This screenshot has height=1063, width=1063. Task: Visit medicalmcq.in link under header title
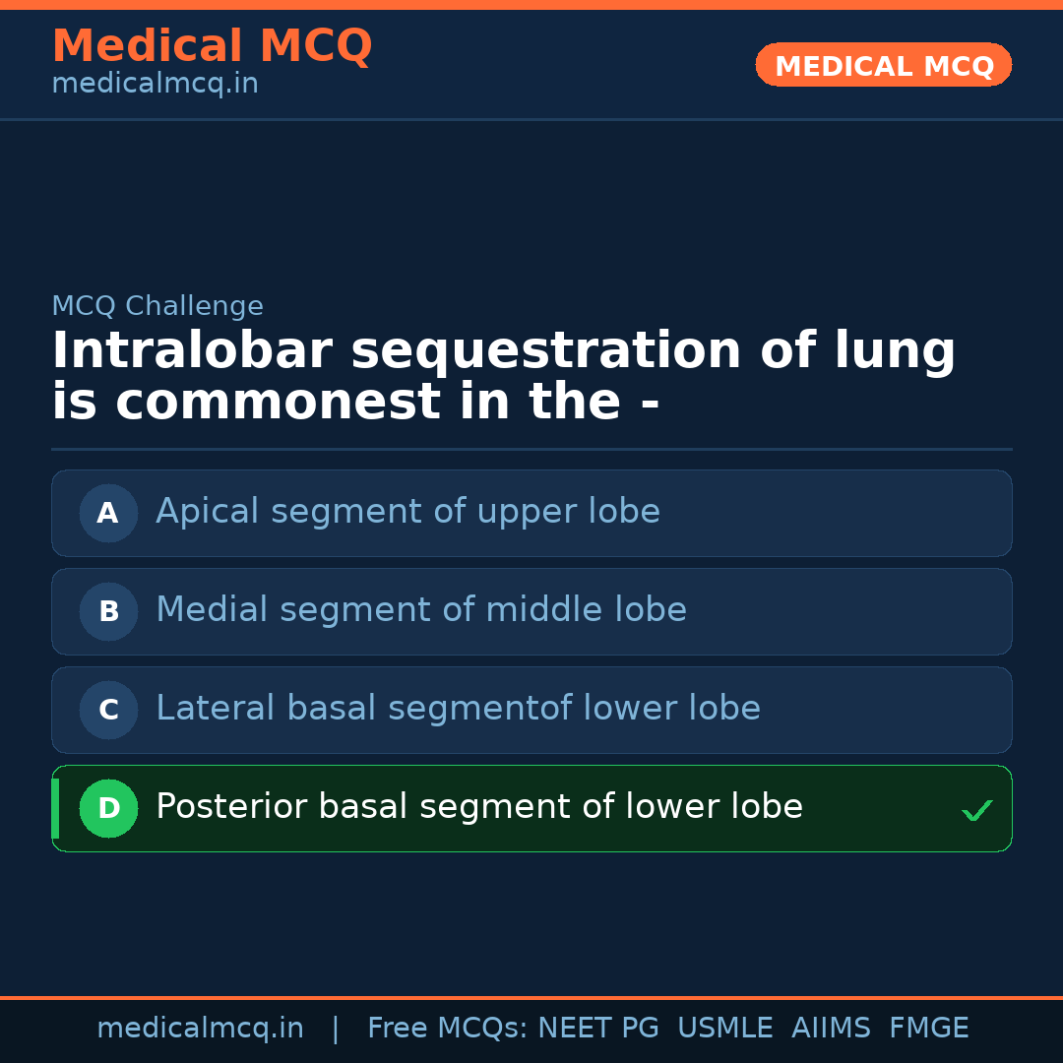tap(155, 85)
